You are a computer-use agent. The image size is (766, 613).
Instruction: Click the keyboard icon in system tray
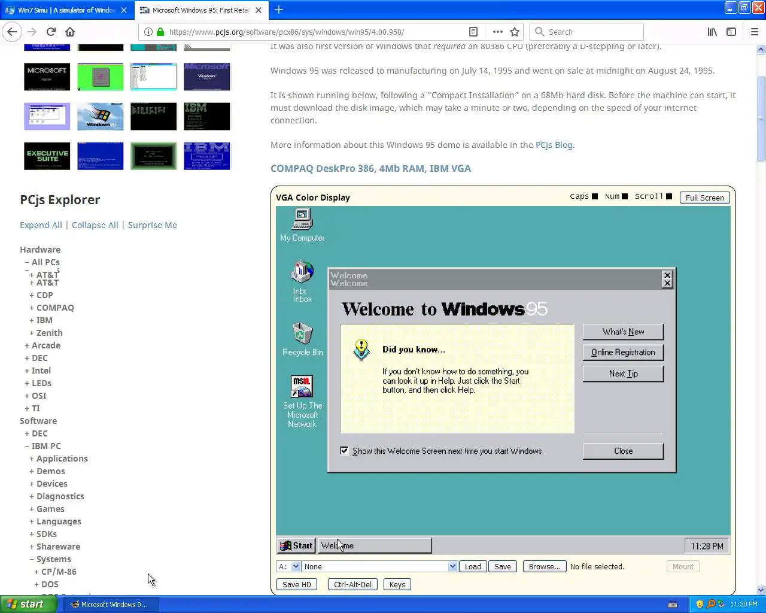(673, 604)
